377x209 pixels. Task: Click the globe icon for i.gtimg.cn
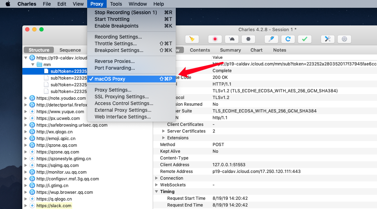[32, 186]
